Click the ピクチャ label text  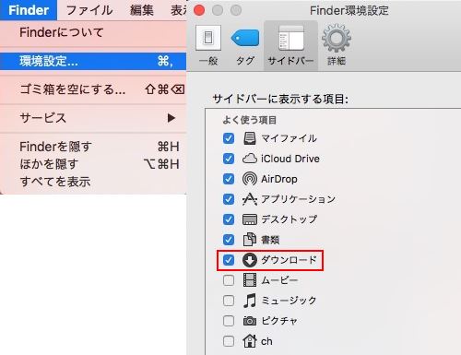pos(279,321)
